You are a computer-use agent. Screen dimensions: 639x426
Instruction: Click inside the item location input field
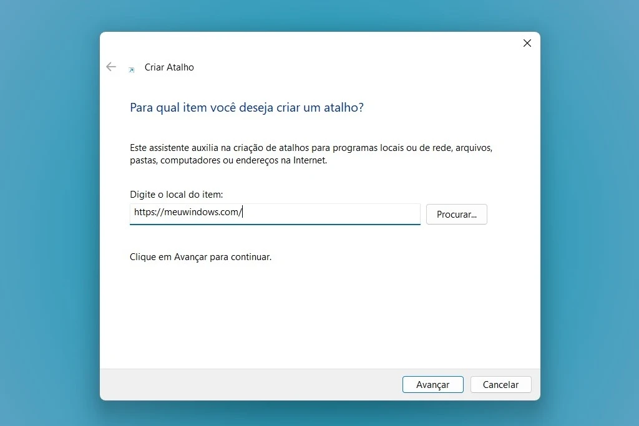(x=275, y=213)
